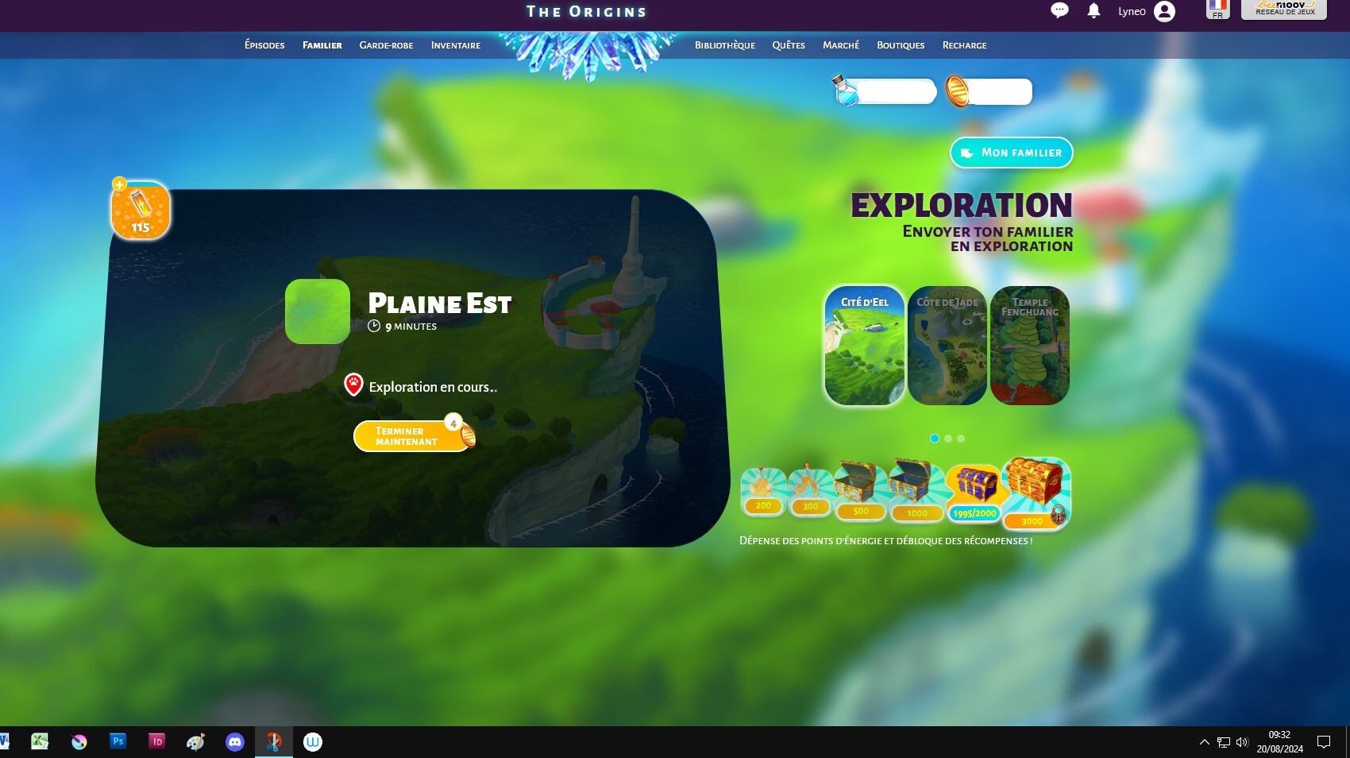Select the 200 energy reward
Image resolution: width=1350 pixels, height=758 pixels.
coord(763,492)
